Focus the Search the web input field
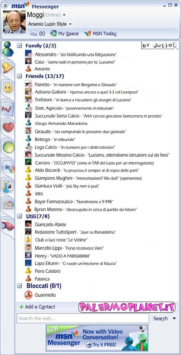The height and width of the screenshot is (355, 181). 83,318
